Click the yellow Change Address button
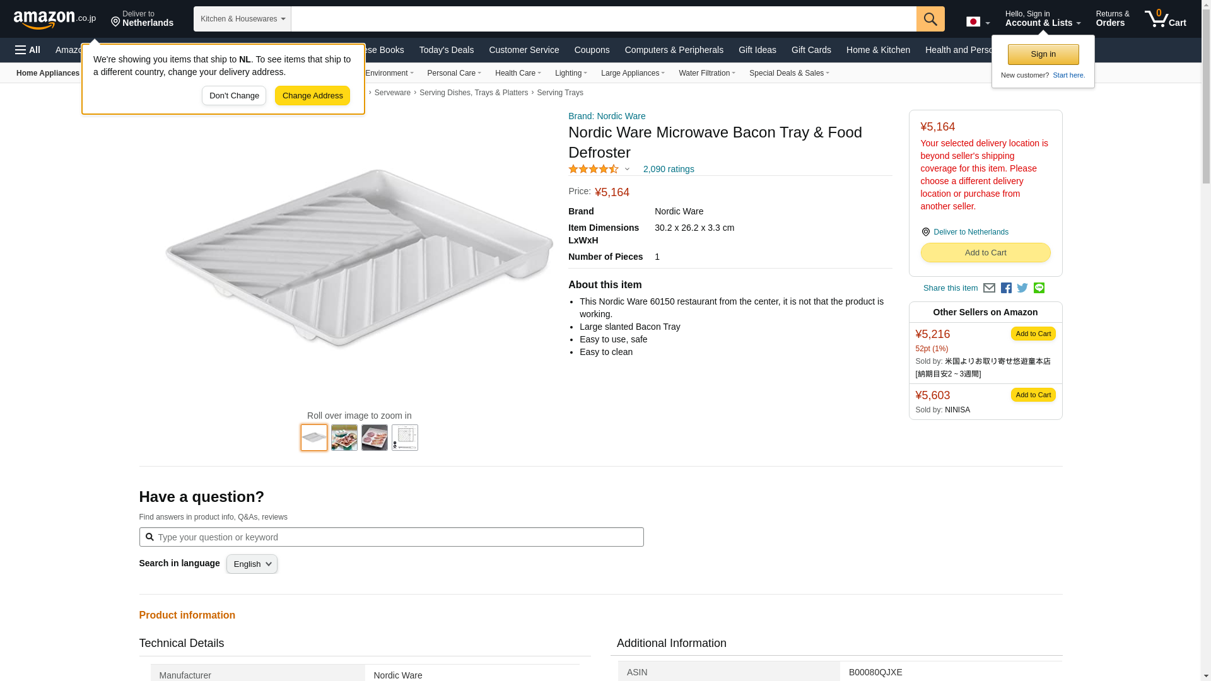The height and width of the screenshot is (681, 1211). click(312, 96)
